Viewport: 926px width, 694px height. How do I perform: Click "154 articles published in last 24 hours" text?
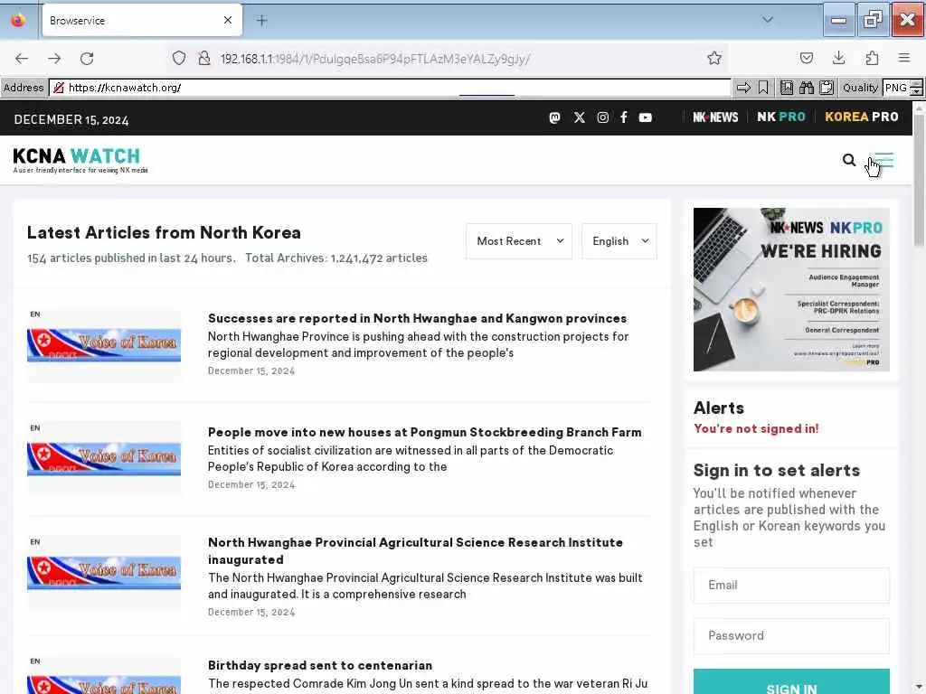[131, 258]
